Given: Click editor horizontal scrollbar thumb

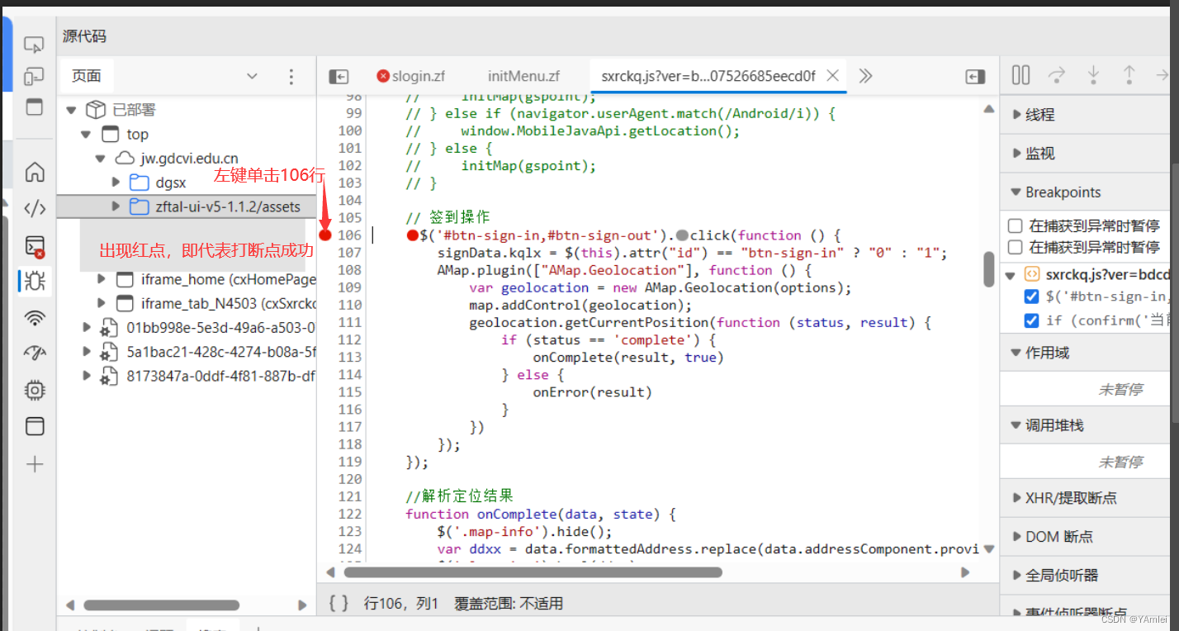Looking at the screenshot, I should [533, 572].
